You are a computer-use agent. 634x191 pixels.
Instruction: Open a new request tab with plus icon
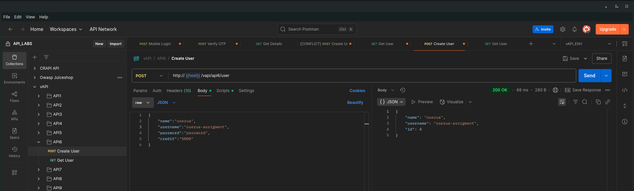[531, 44]
